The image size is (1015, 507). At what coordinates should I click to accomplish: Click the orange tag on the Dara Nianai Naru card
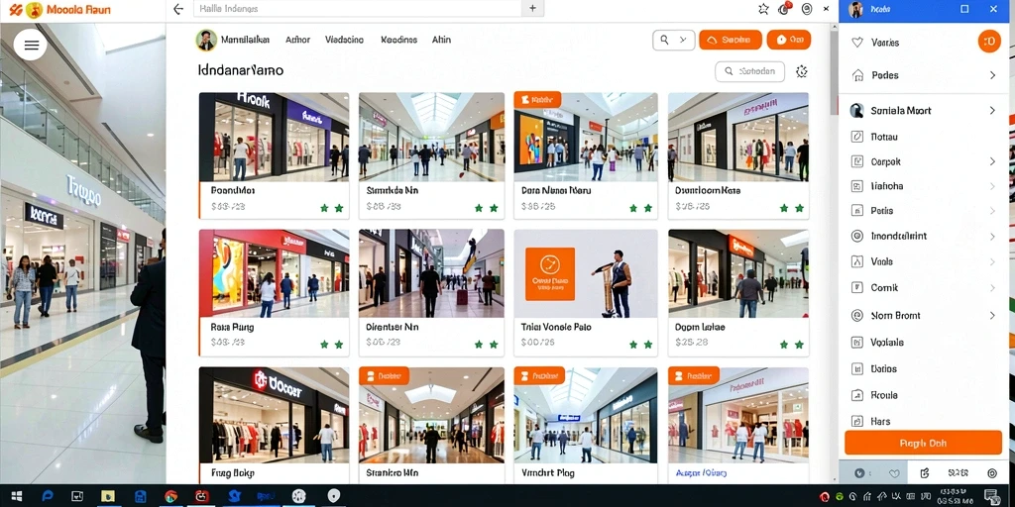click(x=537, y=100)
